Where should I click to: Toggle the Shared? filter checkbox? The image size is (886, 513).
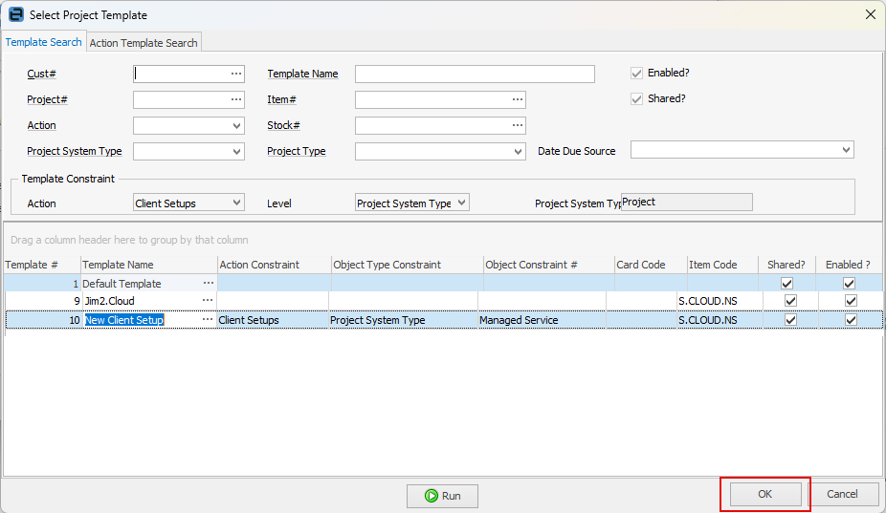(x=637, y=99)
